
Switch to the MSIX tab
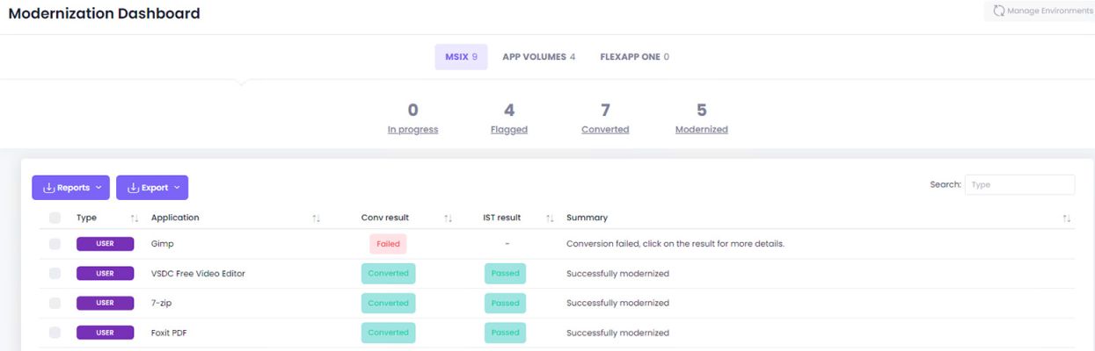tap(461, 57)
